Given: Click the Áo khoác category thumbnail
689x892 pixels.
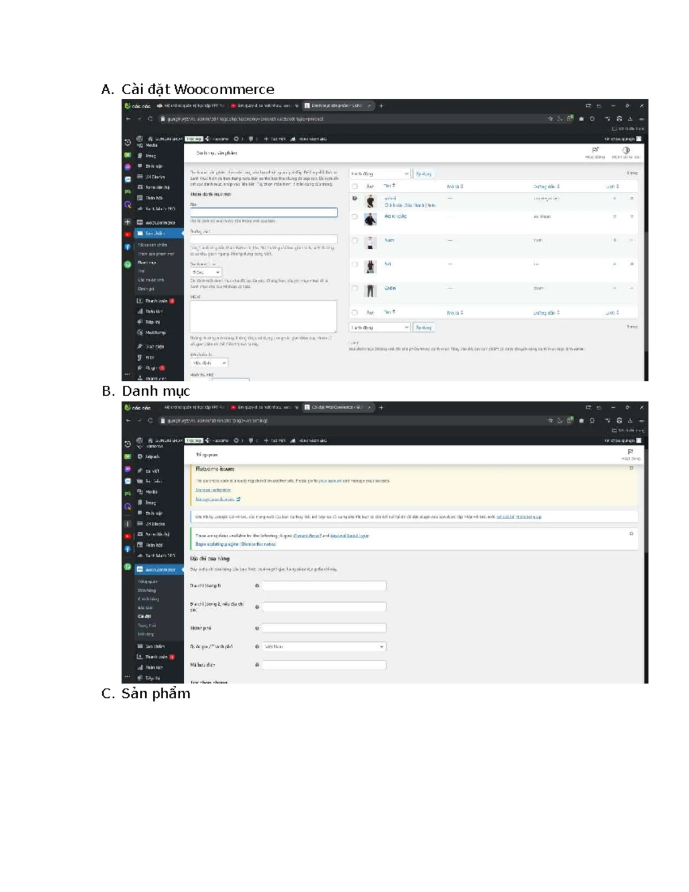Looking at the screenshot, I should coord(370,219).
